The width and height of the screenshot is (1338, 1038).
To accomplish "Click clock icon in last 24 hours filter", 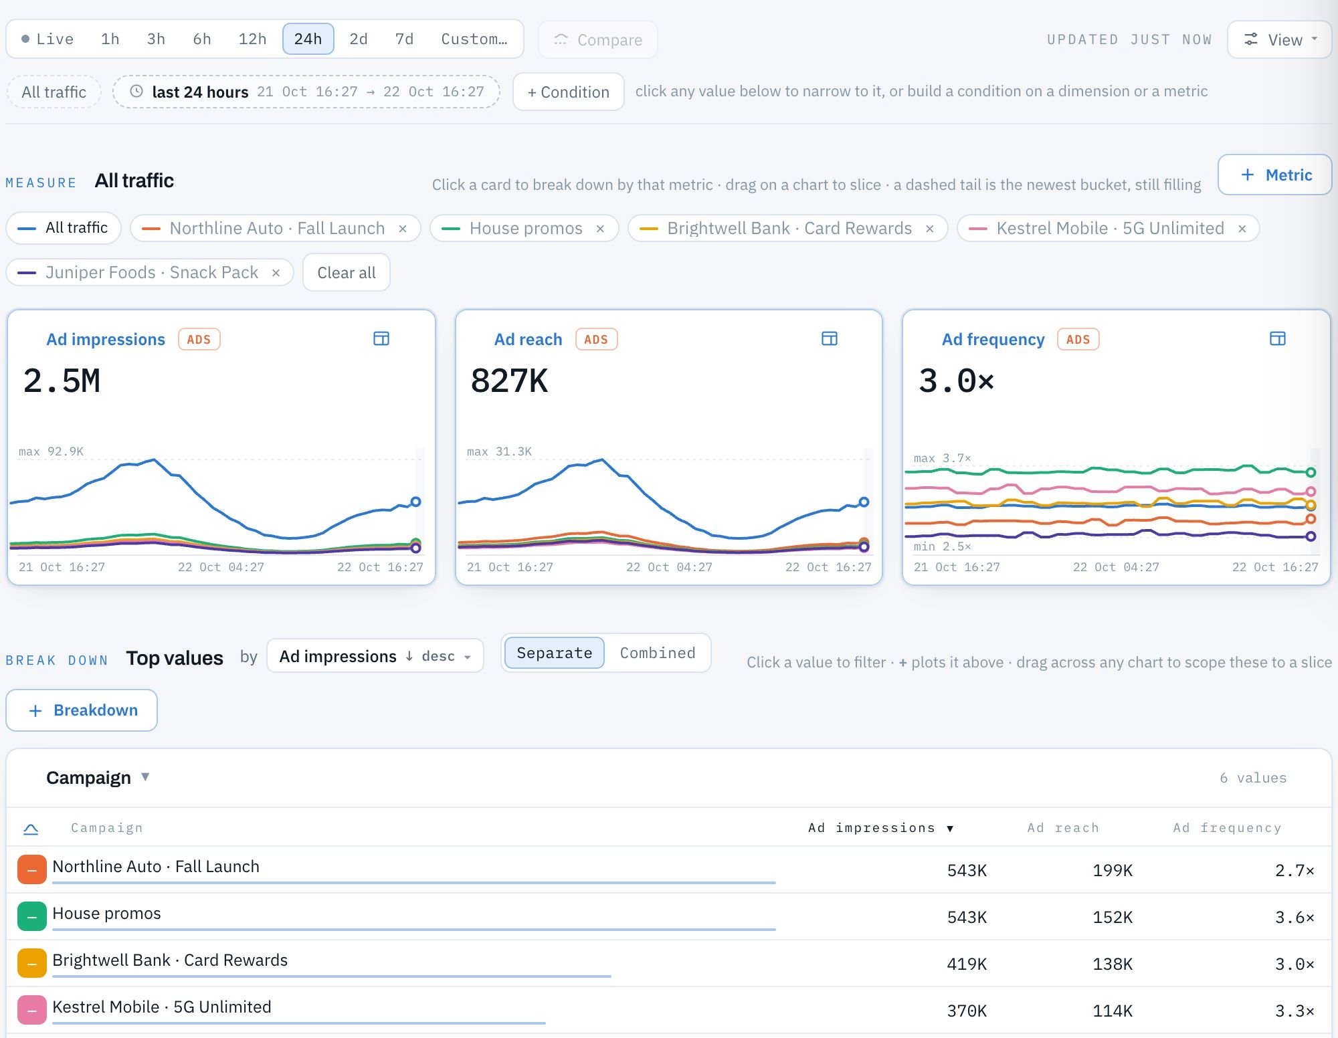I will [136, 92].
